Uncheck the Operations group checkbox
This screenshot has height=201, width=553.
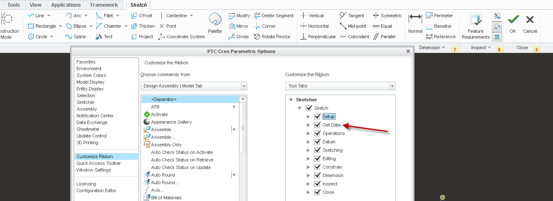coord(317,133)
